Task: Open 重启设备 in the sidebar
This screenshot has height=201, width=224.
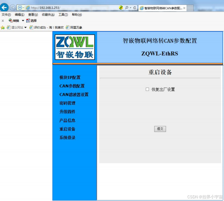Action: [x=67, y=129]
